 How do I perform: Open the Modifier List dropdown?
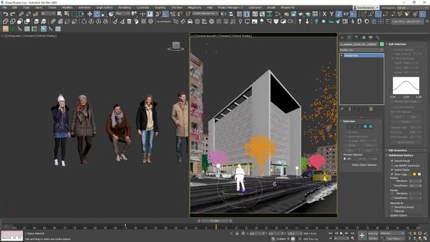tap(361, 50)
